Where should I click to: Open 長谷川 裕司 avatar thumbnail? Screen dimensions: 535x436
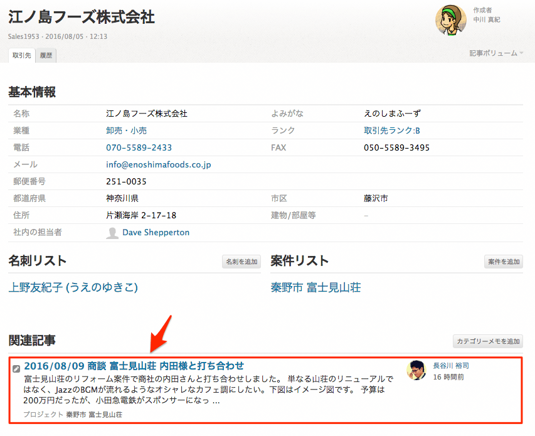point(416,370)
